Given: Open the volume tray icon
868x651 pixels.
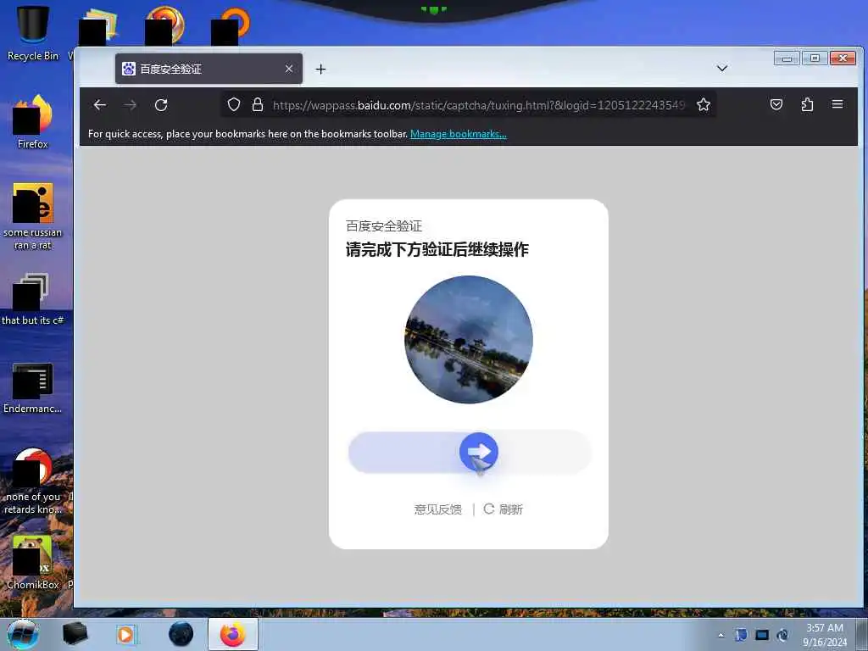Looking at the screenshot, I should pos(782,635).
